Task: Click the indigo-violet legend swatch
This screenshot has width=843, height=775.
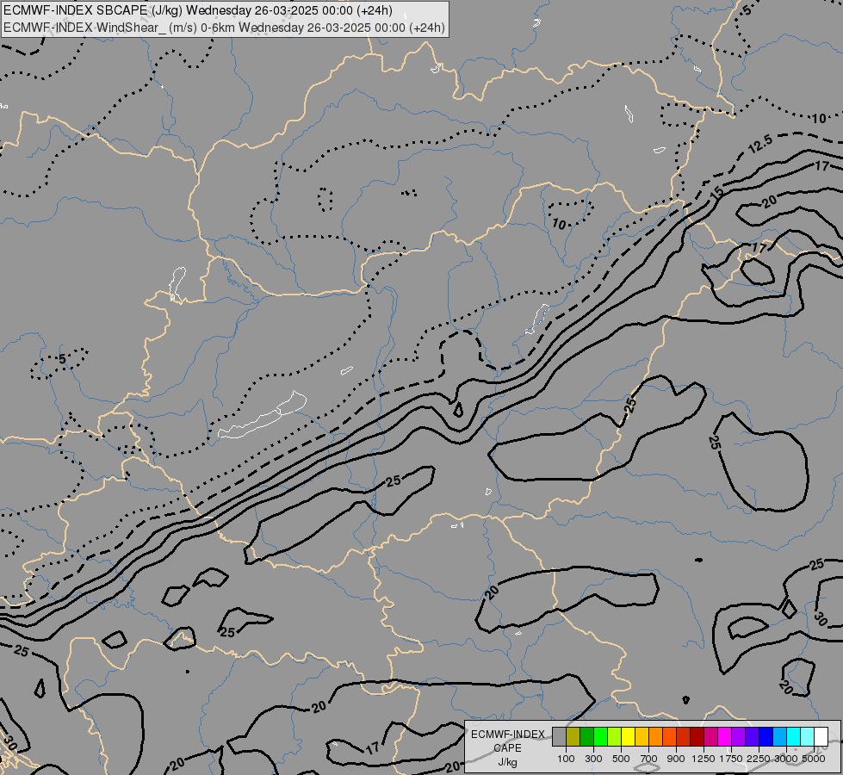Action: (752, 736)
